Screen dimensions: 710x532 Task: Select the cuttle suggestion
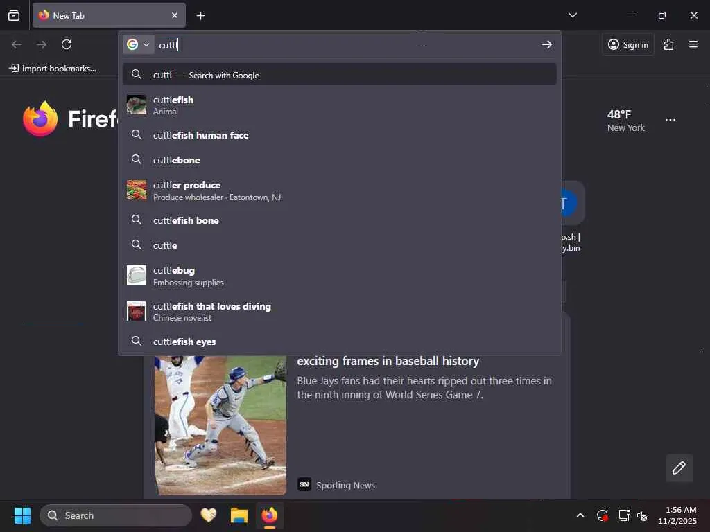point(340,245)
